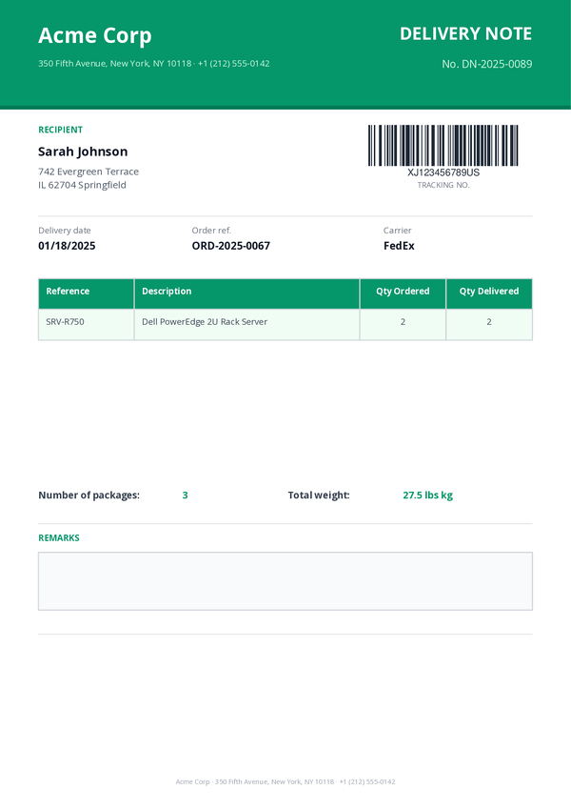Click the header company address line
Image resolution: width=571 pixels, height=809 pixels.
point(153,64)
